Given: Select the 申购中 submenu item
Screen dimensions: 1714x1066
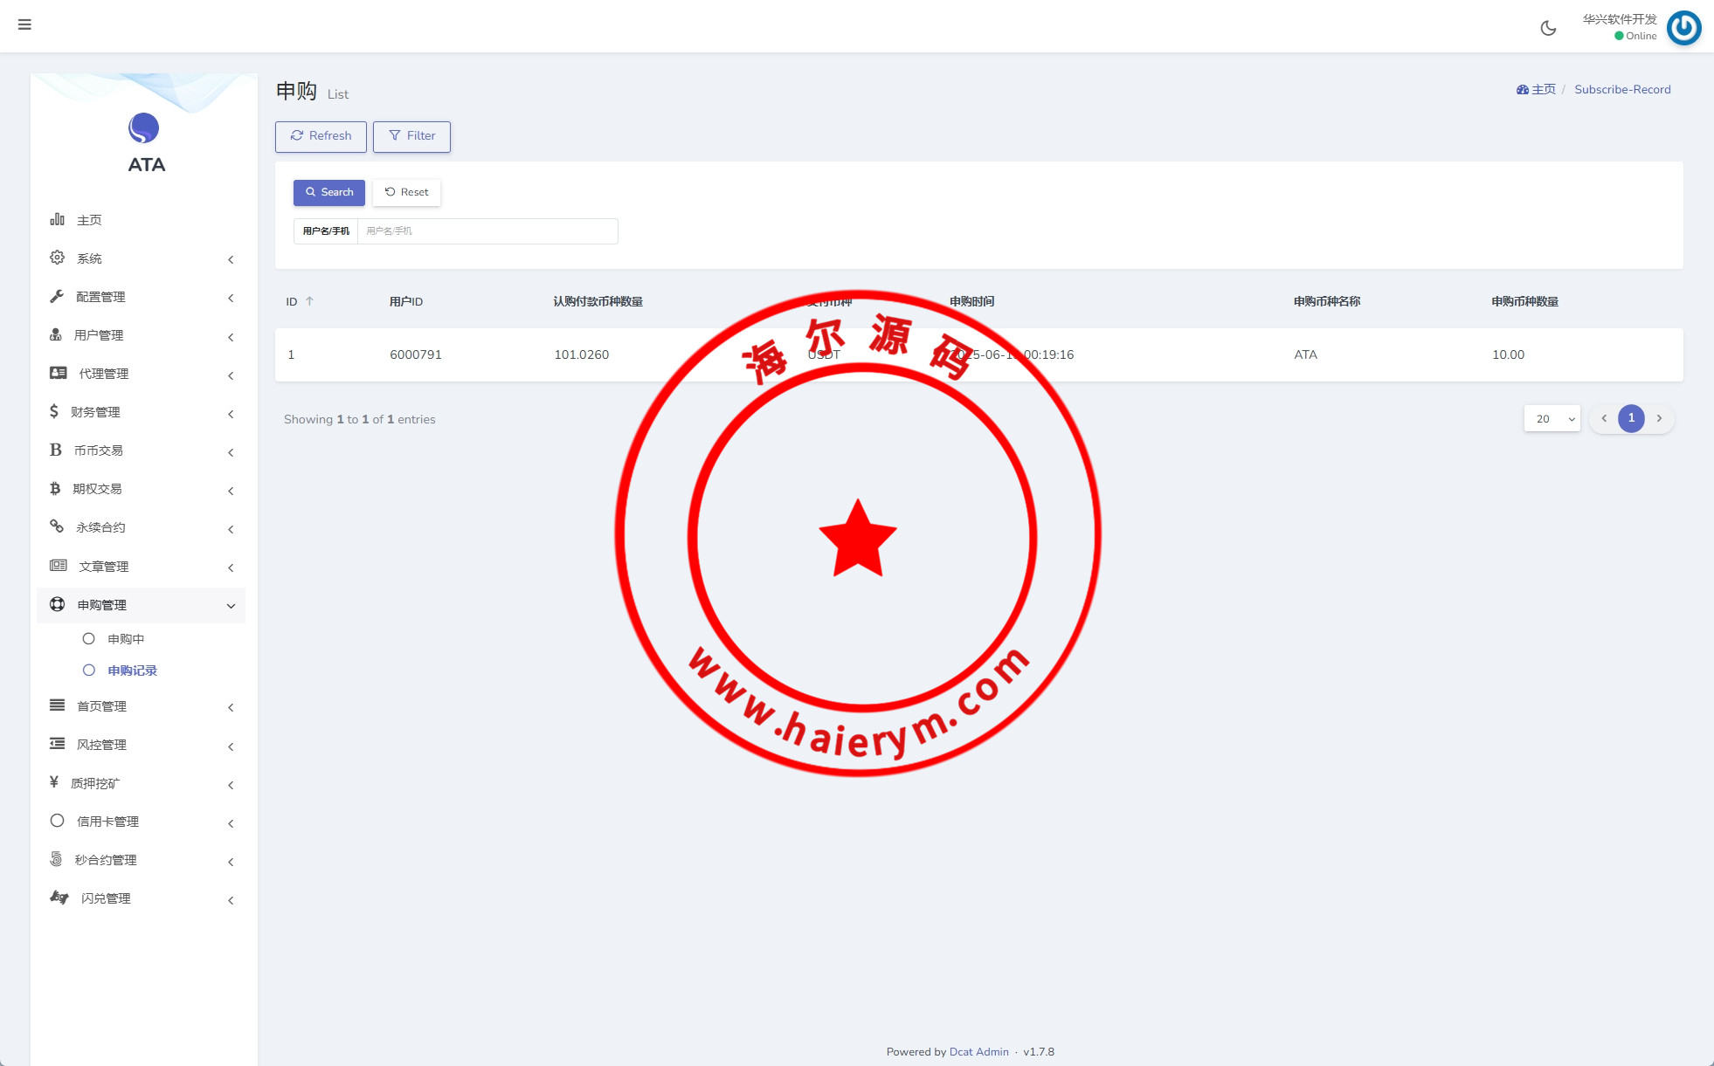Looking at the screenshot, I should (x=126, y=639).
